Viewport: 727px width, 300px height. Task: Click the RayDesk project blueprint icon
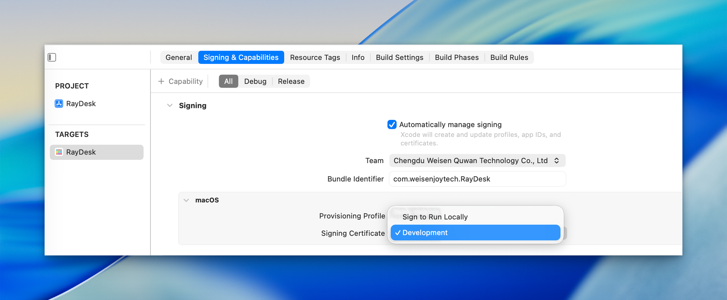(59, 104)
